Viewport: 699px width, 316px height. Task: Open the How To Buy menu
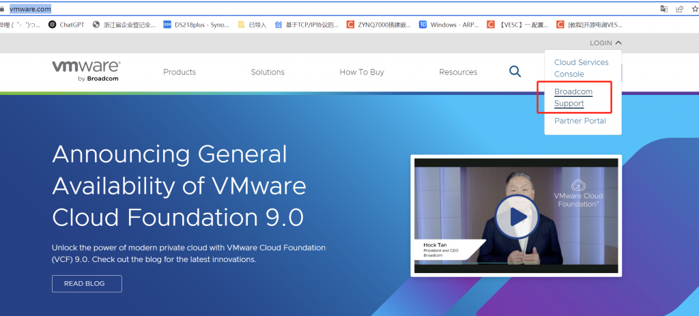pos(362,72)
